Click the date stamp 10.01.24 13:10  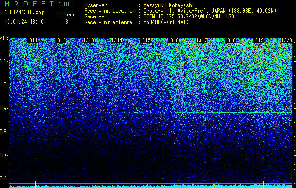[x=24, y=22]
